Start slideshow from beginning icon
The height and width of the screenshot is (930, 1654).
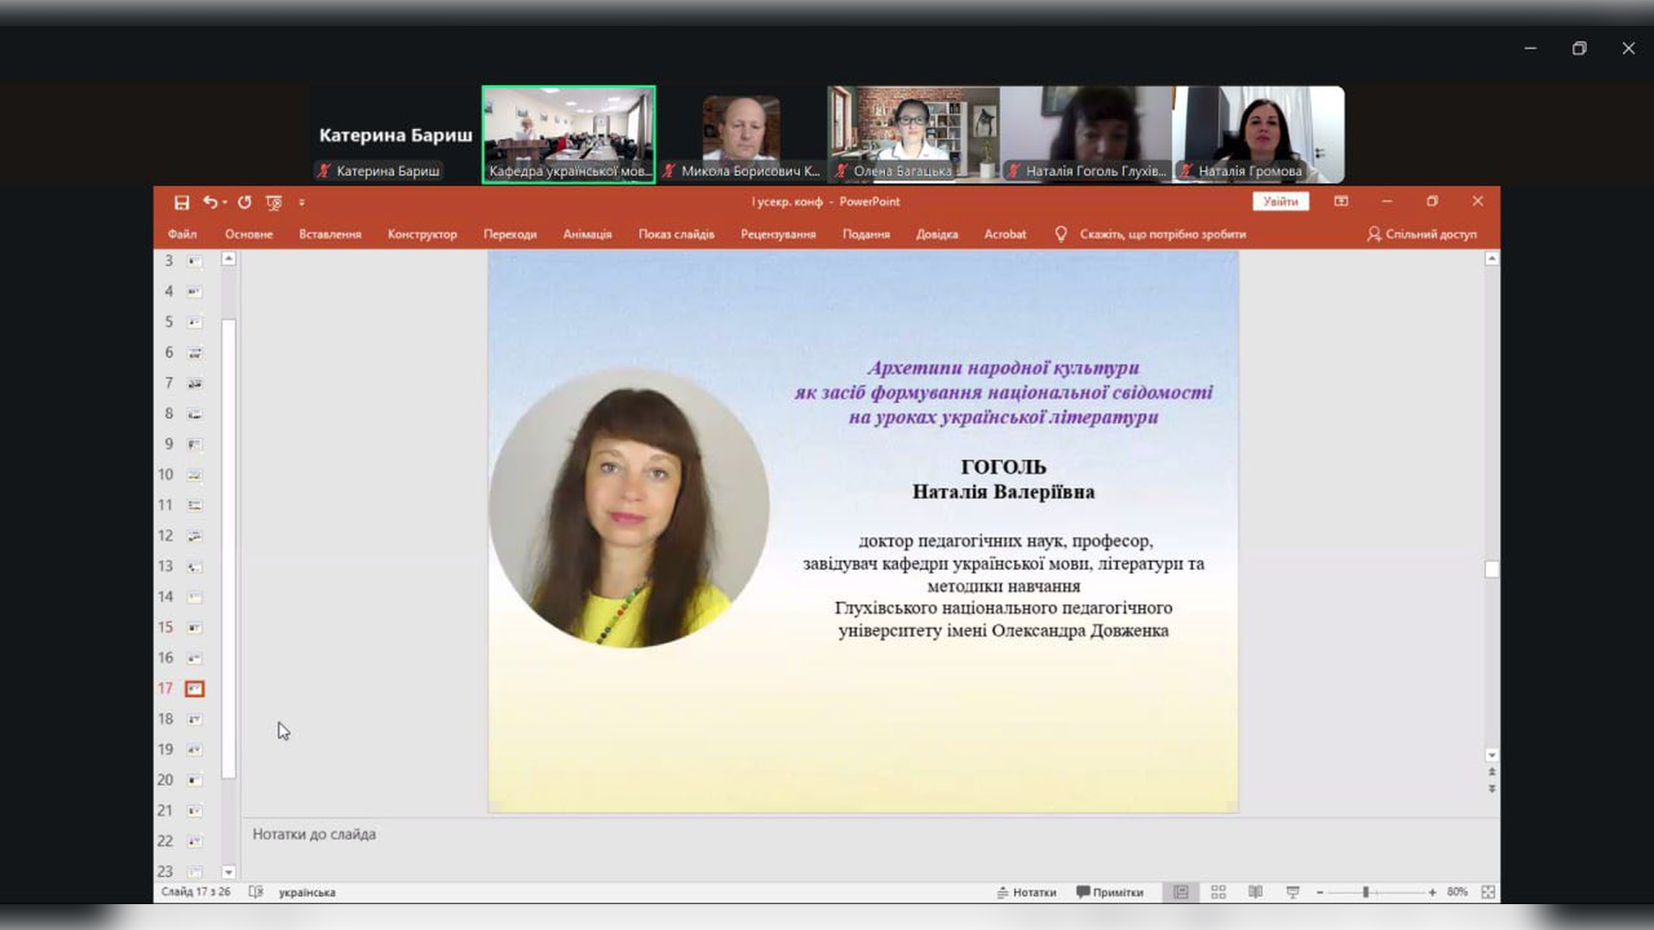[274, 202]
